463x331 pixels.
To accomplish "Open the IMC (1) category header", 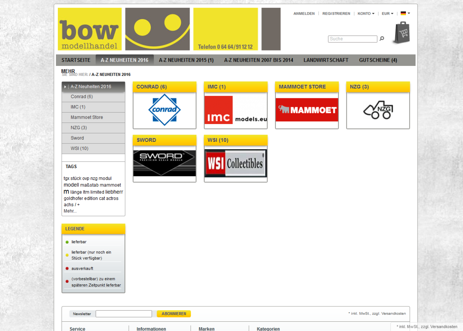I will 236,87.
